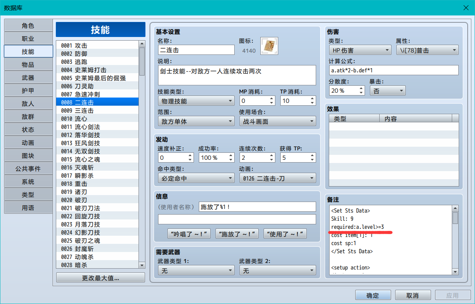
Task: Insert the "施放了～！" message template
Action: pos(237,234)
